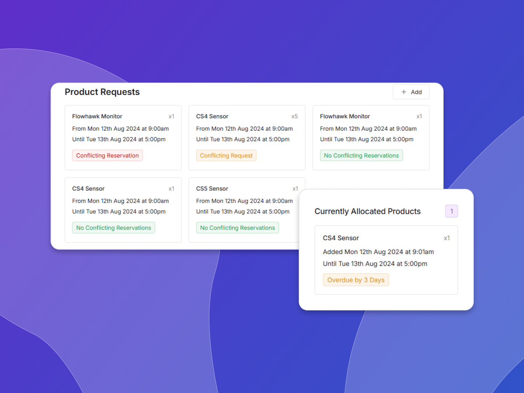This screenshot has height=393, width=524.
Task: Click the plus icon in the Add button
Action: (404, 92)
